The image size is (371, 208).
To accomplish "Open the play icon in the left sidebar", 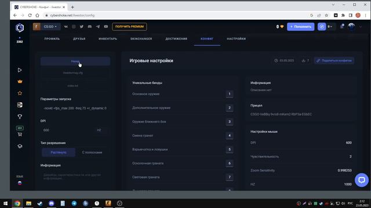I will point(20,70).
